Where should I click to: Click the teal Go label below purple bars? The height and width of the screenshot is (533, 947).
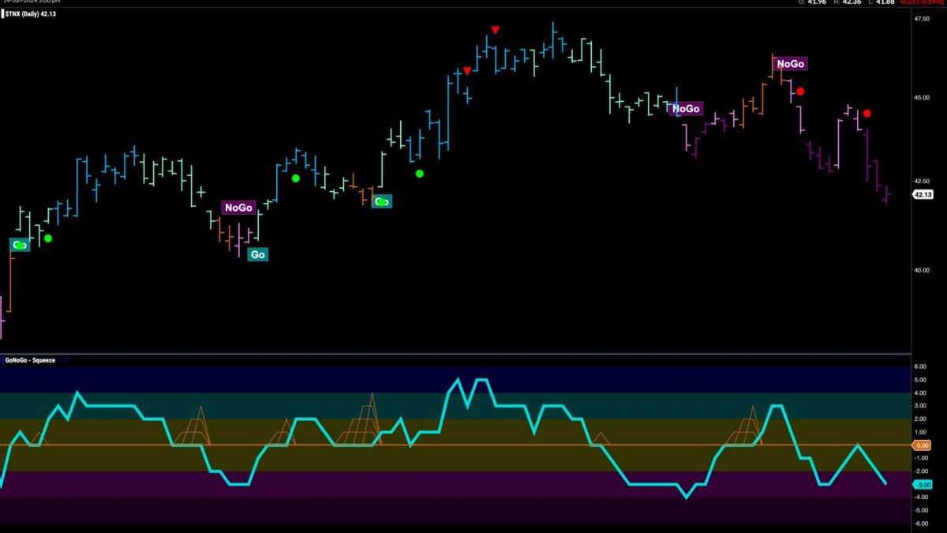[x=257, y=254]
